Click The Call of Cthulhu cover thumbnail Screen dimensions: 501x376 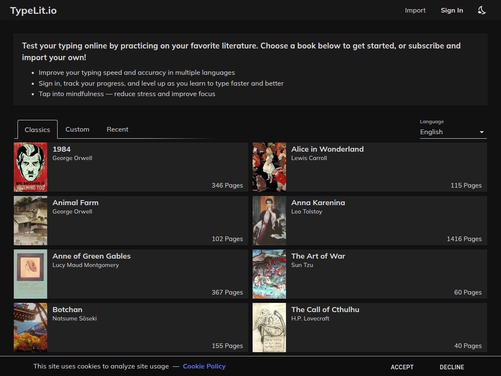tap(269, 328)
